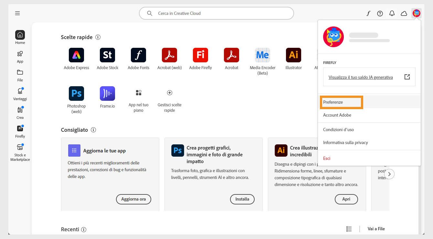Viewport: 433px width, 239px height.
Task: Click Apri button for Illustrator
Action: point(346,199)
